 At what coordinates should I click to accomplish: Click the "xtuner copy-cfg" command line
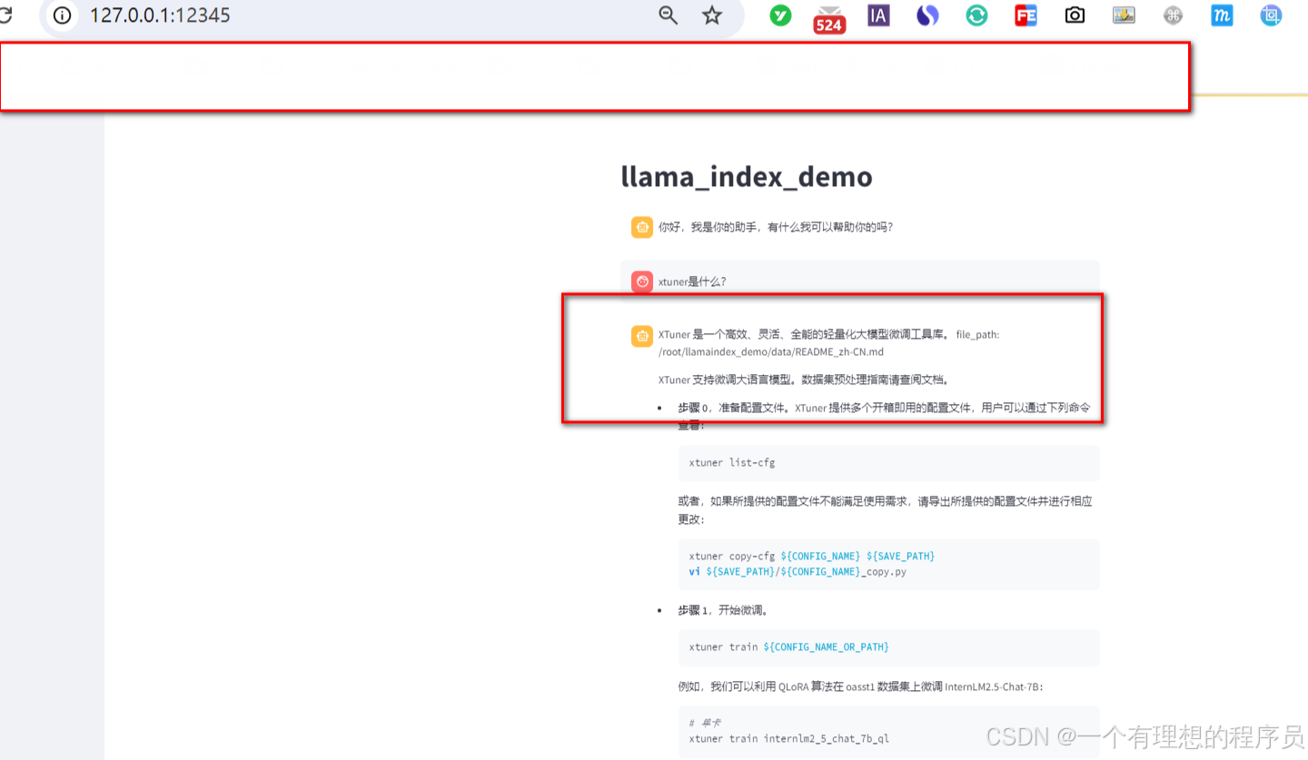click(812, 556)
